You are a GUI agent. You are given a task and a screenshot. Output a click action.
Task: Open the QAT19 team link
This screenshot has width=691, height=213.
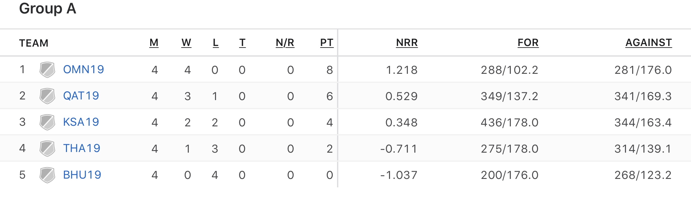pos(81,96)
